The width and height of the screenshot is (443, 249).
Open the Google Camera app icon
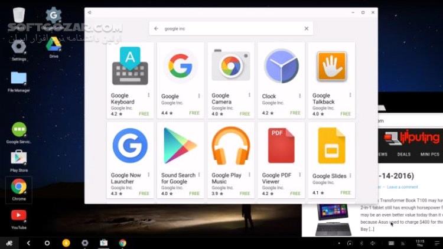[x=231, y=65]
